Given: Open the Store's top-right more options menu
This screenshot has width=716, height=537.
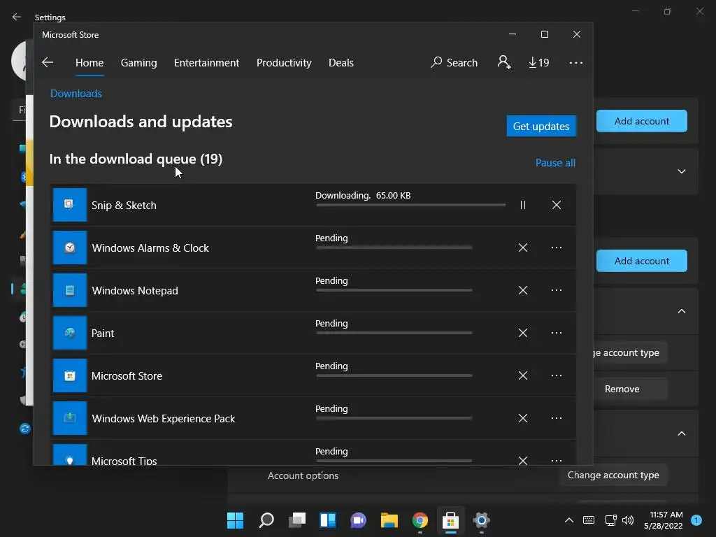Looking at the screenshot, I should point(576,62).
